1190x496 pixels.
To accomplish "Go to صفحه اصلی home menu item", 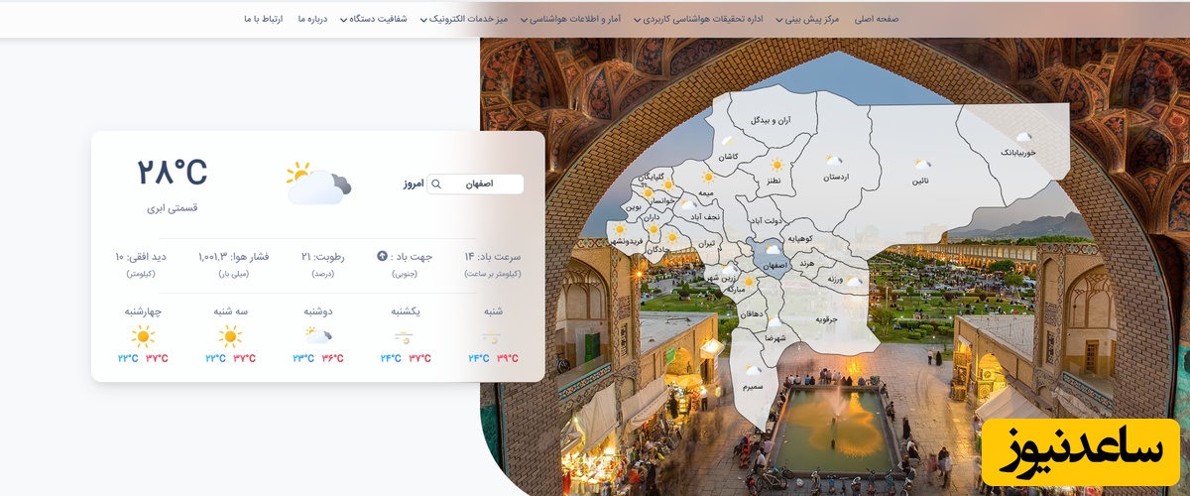I will click(876, 19).
